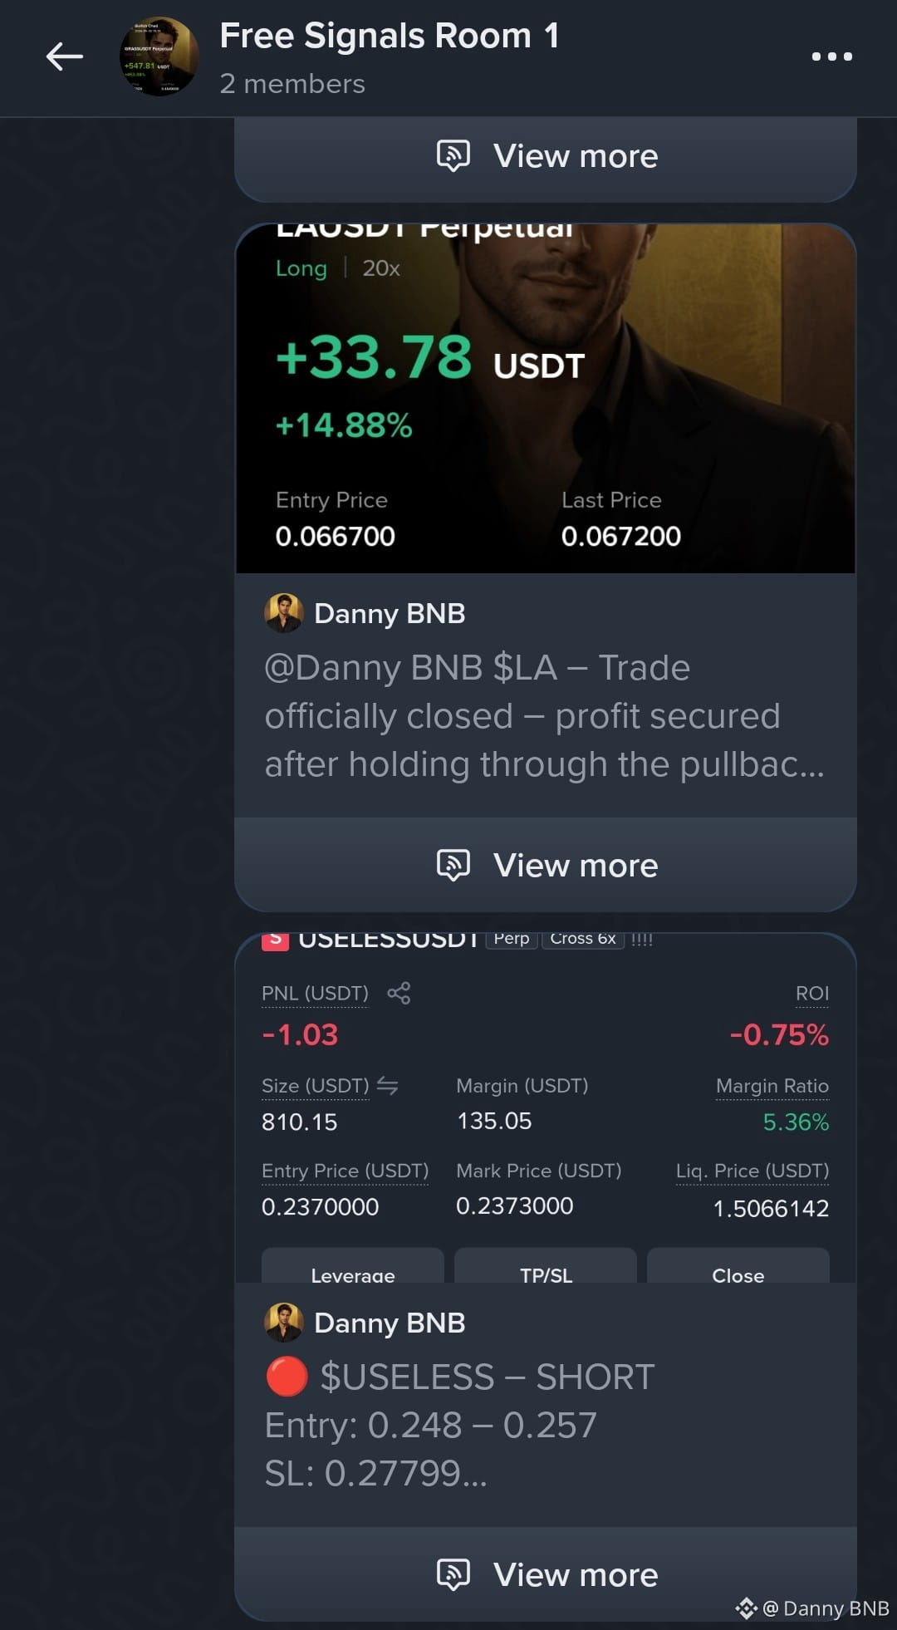Click the PNL share icon
Image resolution: width=897 pixels, height=1630 pixels.
[x=399, y=993]
